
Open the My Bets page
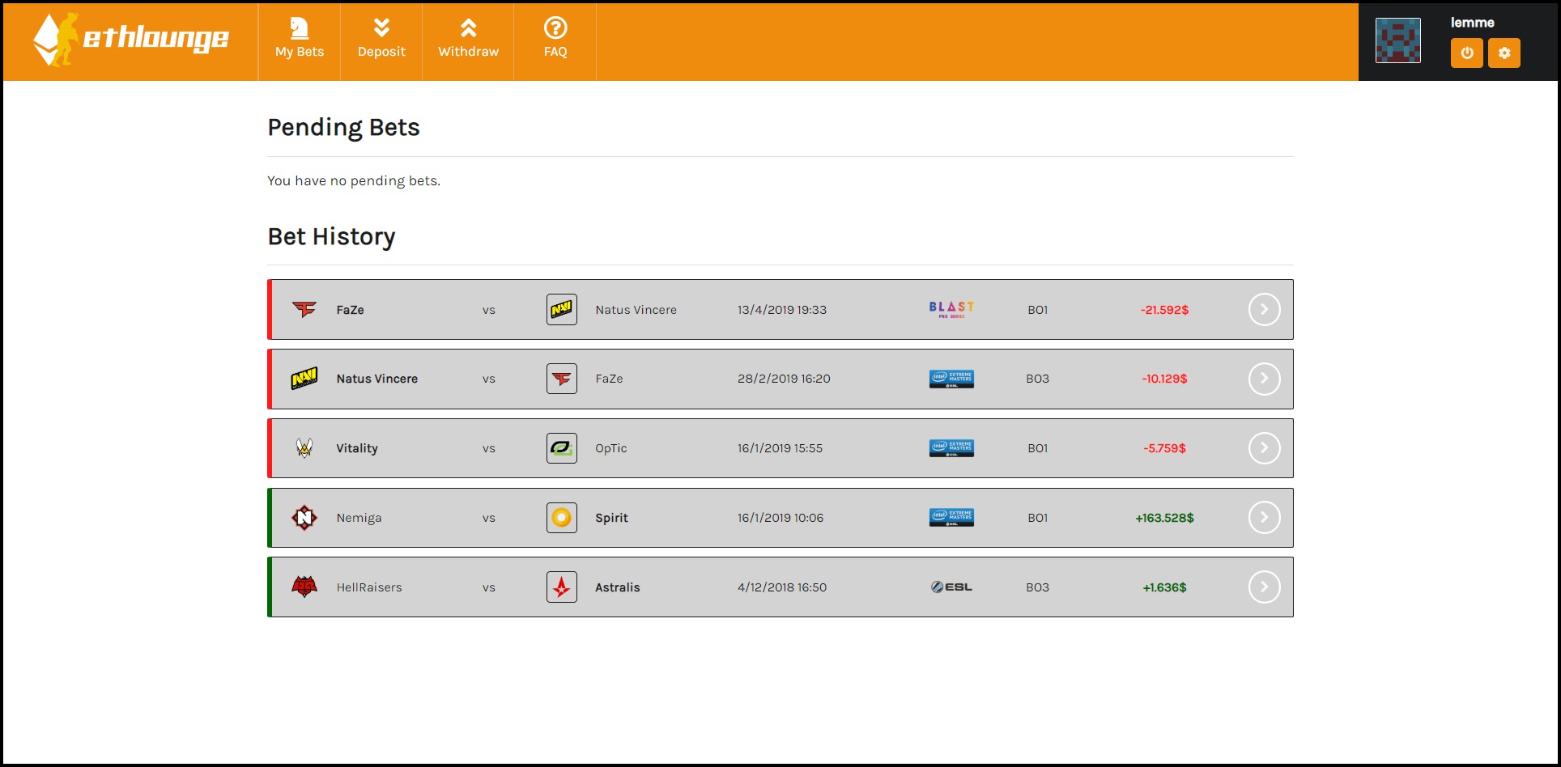pos(300,40)
